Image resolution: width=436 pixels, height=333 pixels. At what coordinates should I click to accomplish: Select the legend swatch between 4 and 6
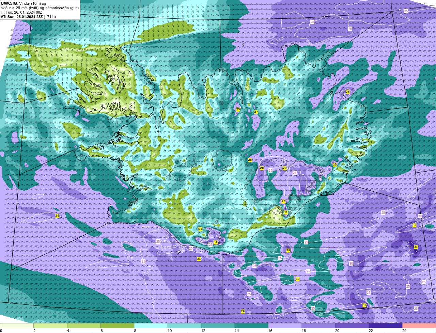[x=84, y=326]
